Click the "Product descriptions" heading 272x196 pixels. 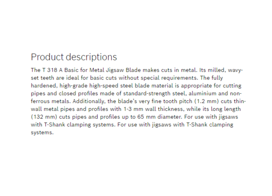(74, 57)
